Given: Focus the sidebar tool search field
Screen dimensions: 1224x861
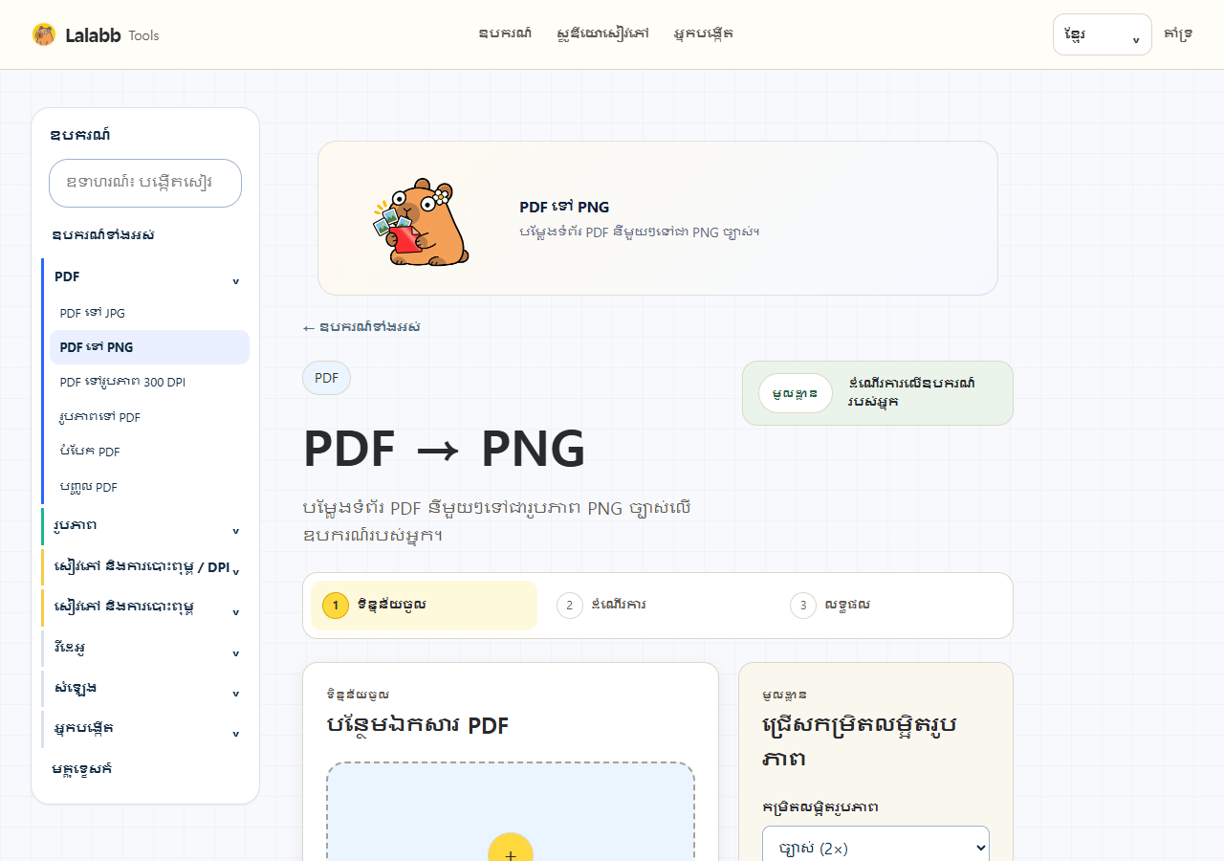Looking at the screenshot, I should pyautogui.click(x=145, y=183).
